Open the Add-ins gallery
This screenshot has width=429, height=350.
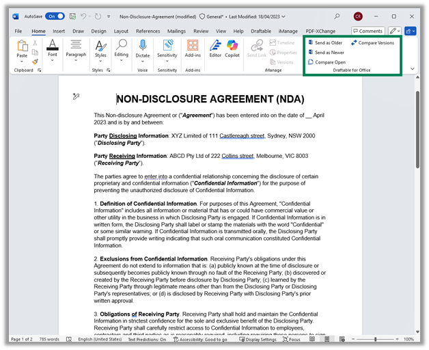(x=193, y=49)
